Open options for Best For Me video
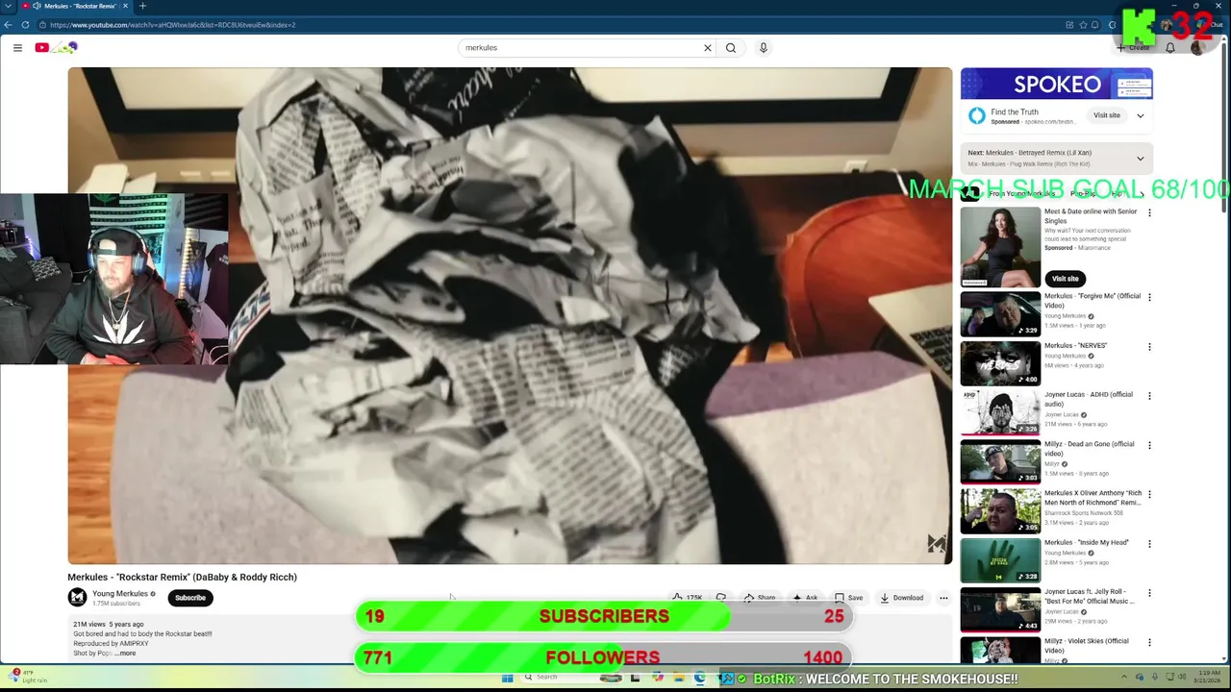1231x692 pixels. click(x=1149, y=593)
